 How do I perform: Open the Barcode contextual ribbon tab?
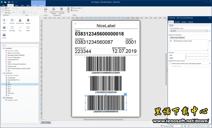pos(42,5)
